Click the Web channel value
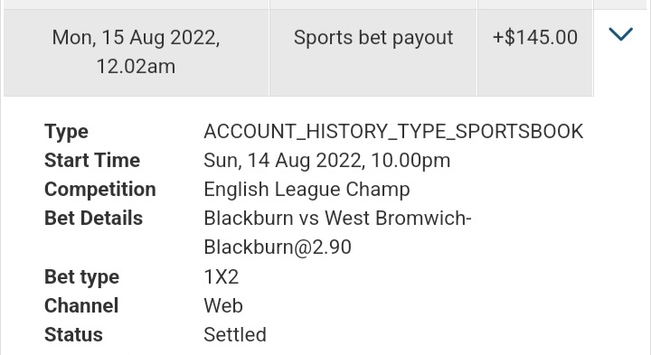 [223, 305]
